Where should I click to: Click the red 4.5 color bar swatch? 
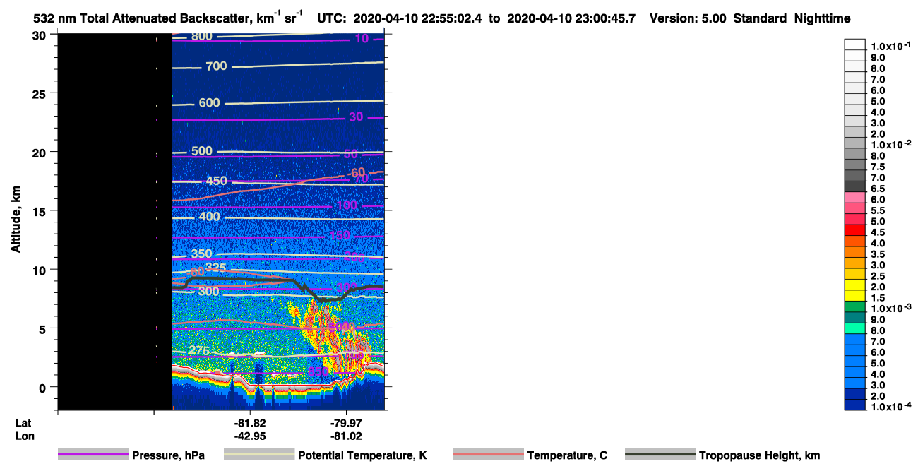pos(855,230)
